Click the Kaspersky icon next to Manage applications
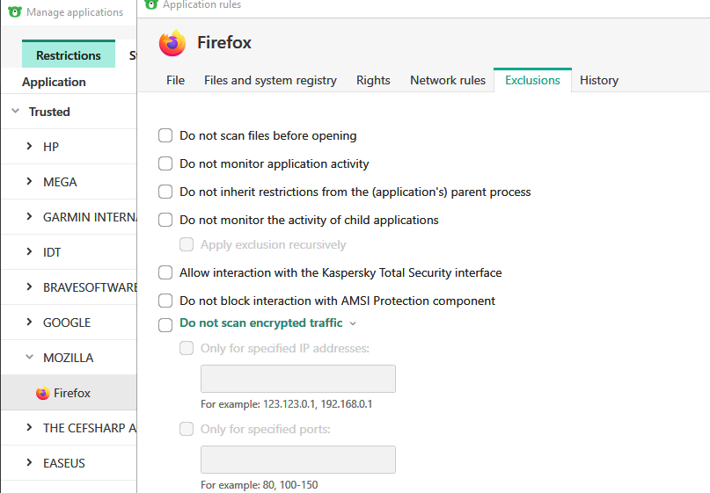The height and width of the screenshot is (493, 710). click(x=14, y=12)
